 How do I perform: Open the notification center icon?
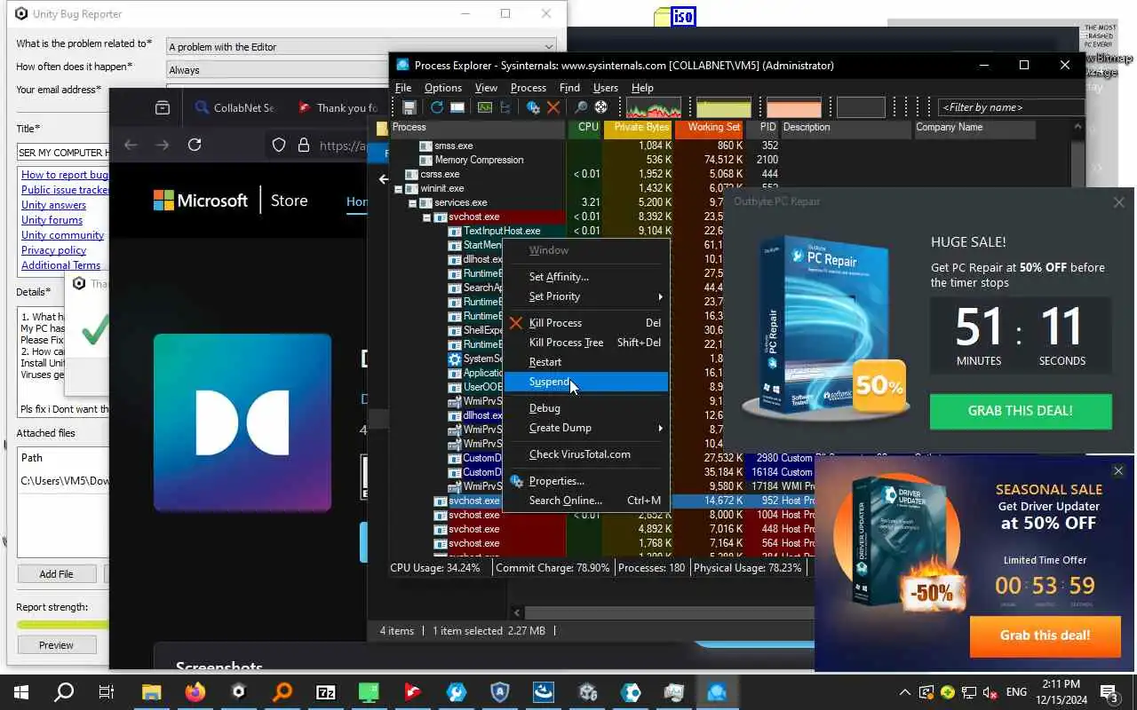pyautogui.click(x=1109, y=692)
